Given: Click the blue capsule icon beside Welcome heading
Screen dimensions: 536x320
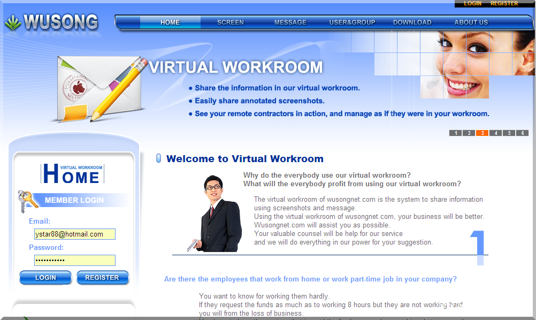Looking at the screenshot, I should [158, 158].
